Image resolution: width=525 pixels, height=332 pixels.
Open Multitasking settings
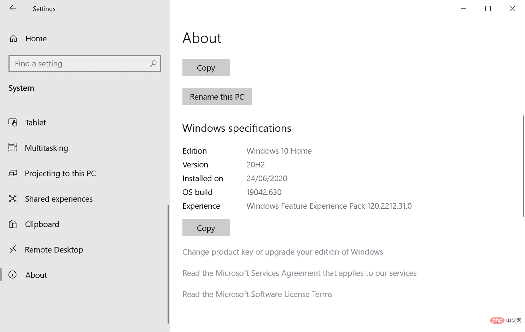(46, 148)
